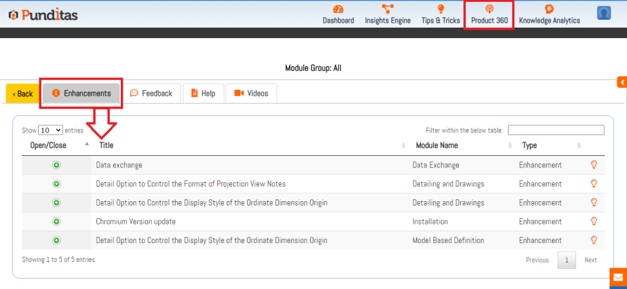Click the orange mail envelope icon

[618, 279]
